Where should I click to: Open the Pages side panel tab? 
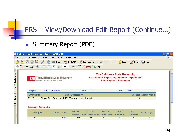(x=15, y=89)
